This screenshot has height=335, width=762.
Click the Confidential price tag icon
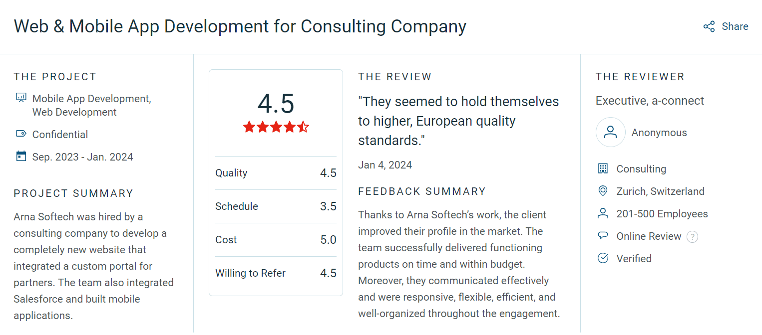pos(20,134)
